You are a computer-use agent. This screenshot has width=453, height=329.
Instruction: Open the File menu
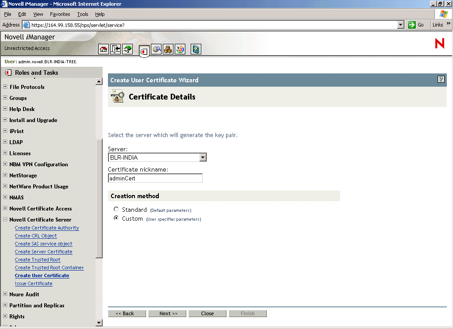click(8, 14)
